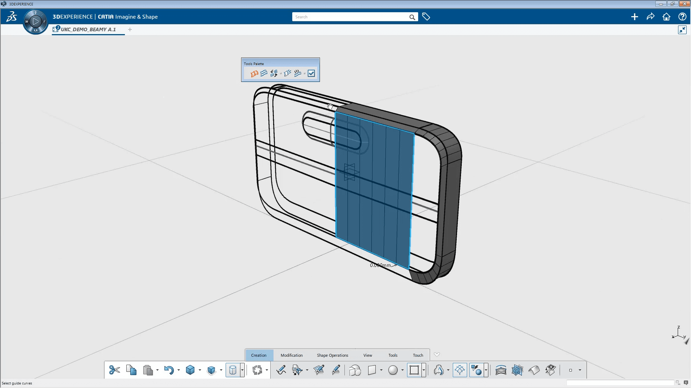This screenshot has width=691, height=388.
Task: Toggle the checkmark confirmation in Tools Palette
Action: tap(311, 73)
